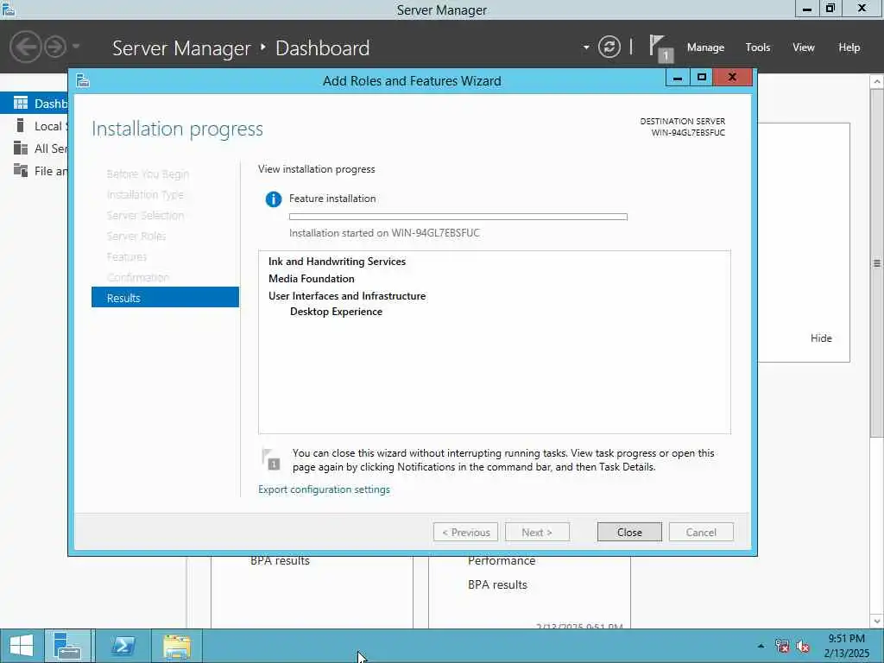Click the feature installation progress bar
The width and height of the screenshot is (884, 663).
(x=458, y=217)
